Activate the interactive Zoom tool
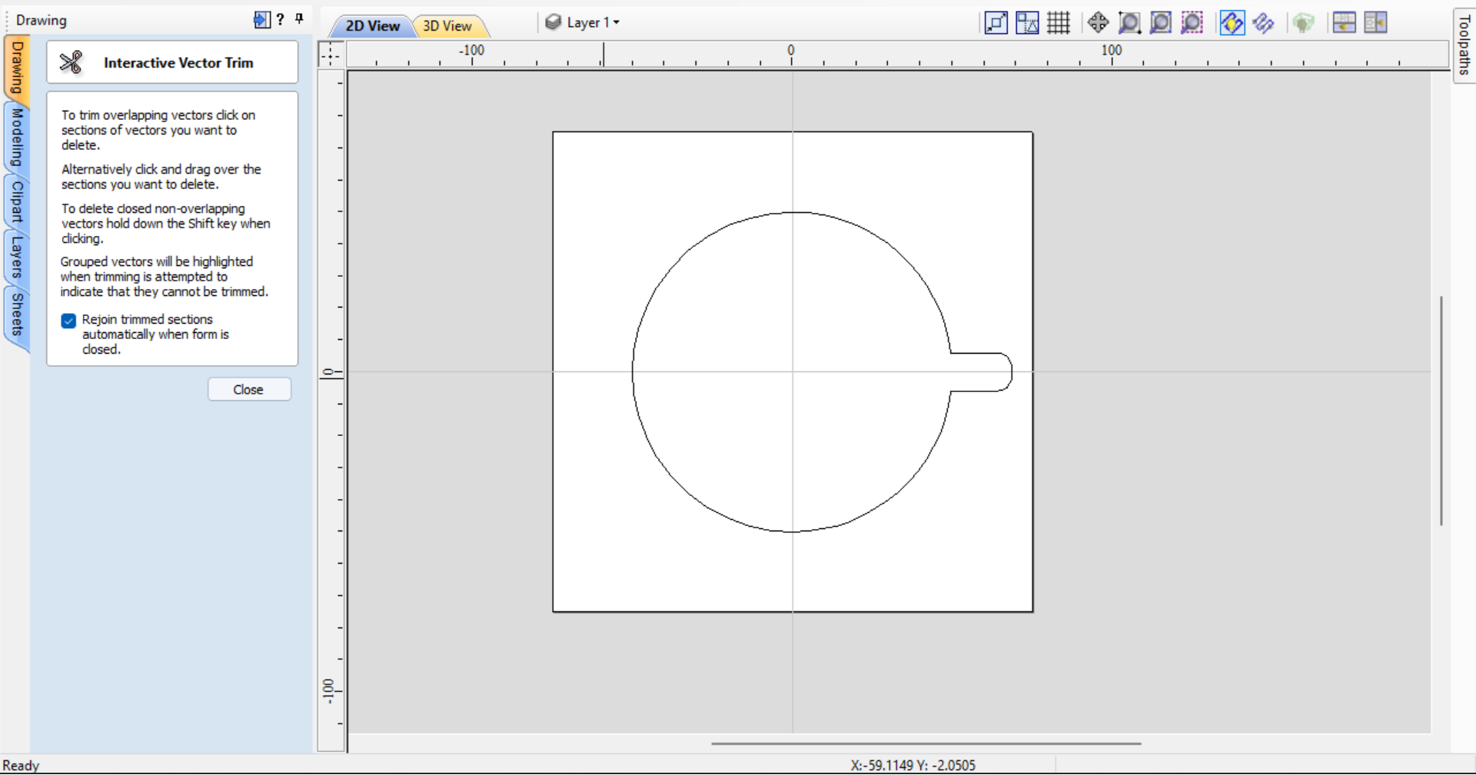This screenshot has width=1476, height=775. pos(1129,22)
